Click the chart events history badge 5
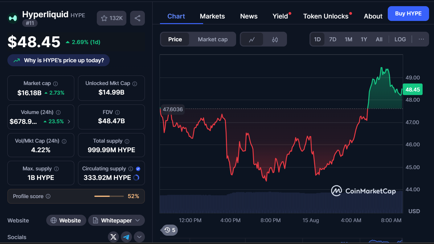This screenshot has width=434, height=244. tap(170, 230)
